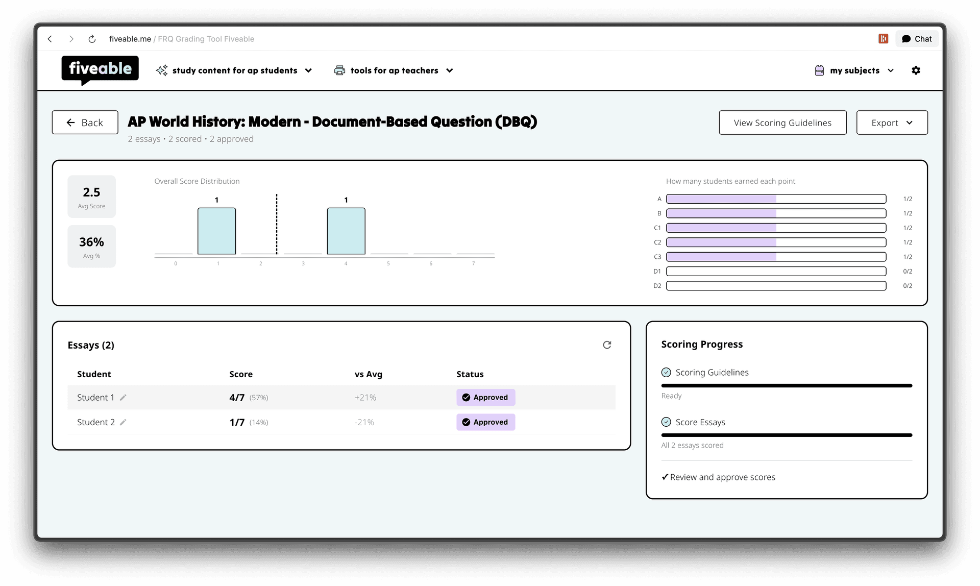Click the Approved badge for Student 2
The width and height of the screenshot is (980, 586).
click(485, 422)
